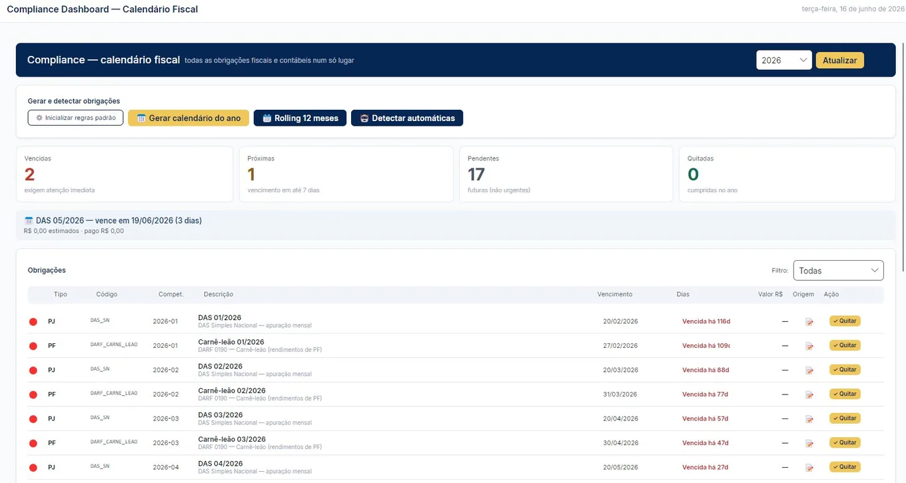This screenshot has height=483, width=906.
Task: Click red status dot of Carnê-leão 01/2026
Action: click(x=33, y=346)
